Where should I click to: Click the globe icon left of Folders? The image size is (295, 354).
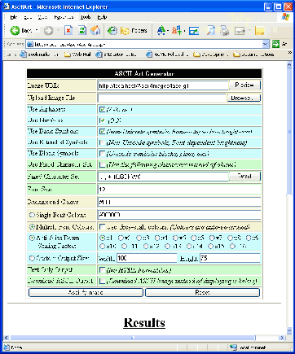point(112,31)
